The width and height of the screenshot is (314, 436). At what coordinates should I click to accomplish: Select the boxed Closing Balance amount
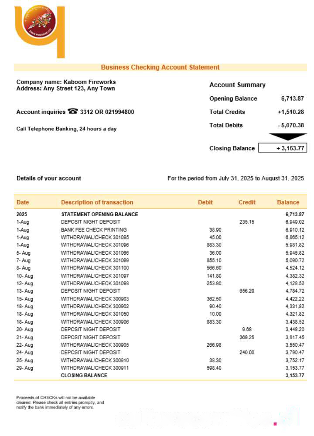click(x=283, y=148)
